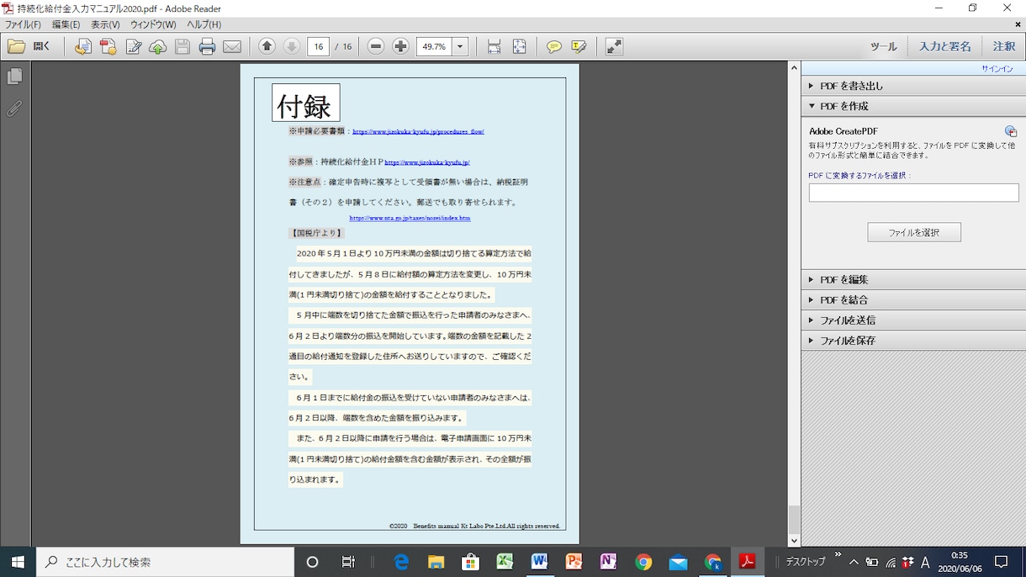1026x577 pixels.
Task: Collapse the PDF を作成 section
Action: pos(913,106)
